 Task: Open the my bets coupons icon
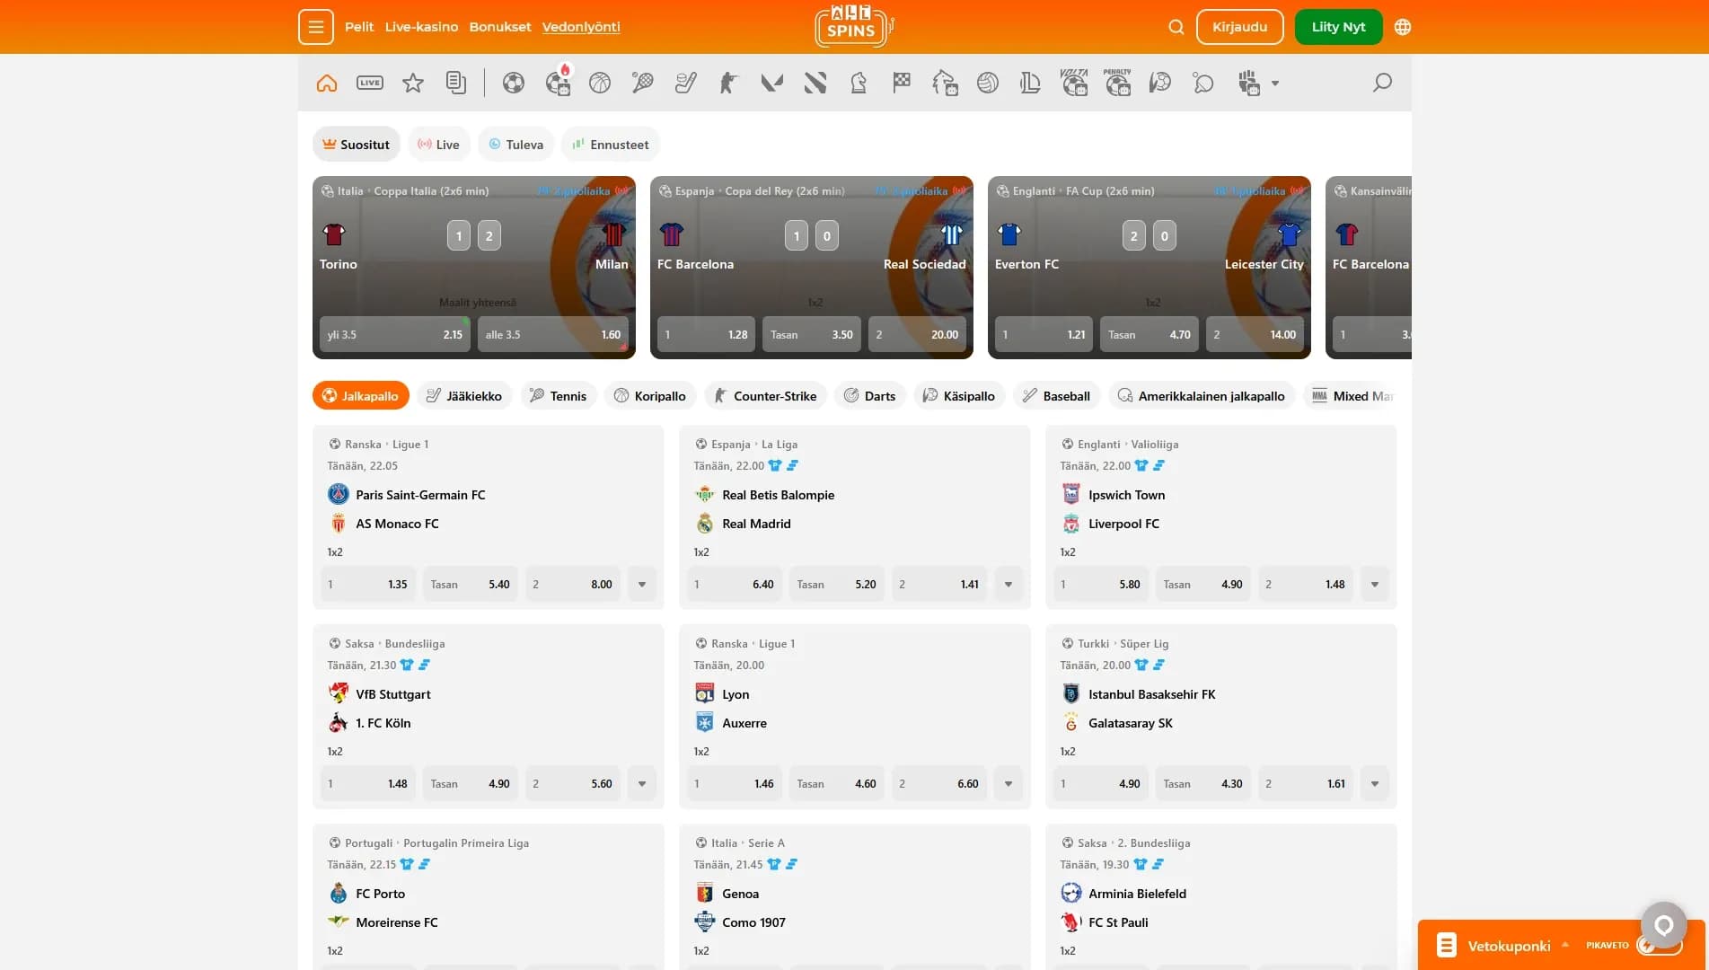pyautogui.click(x=456, y=84)
